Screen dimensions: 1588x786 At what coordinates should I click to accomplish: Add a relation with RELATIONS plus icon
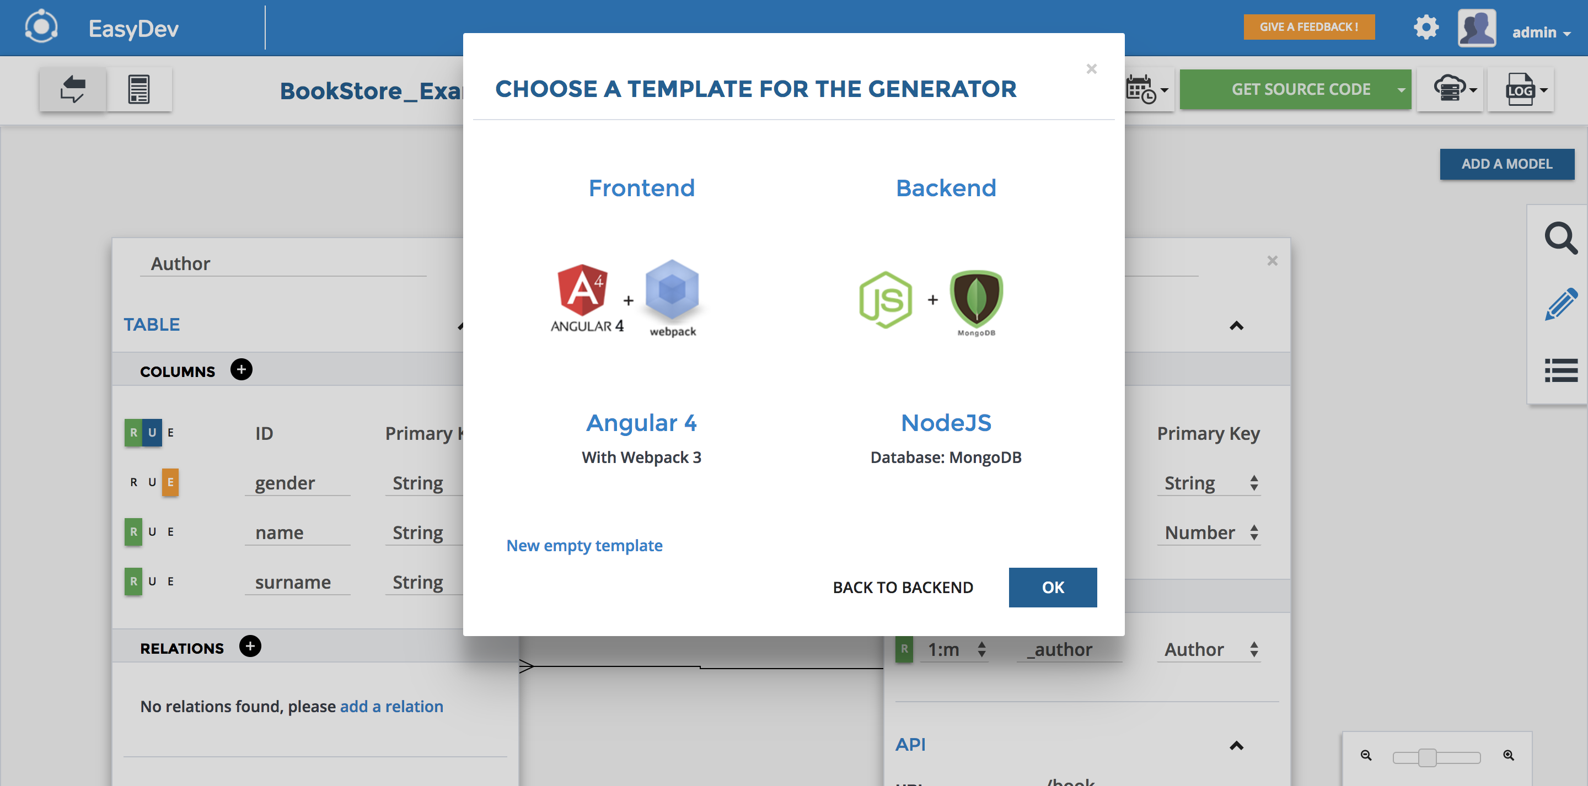(x=250, y=647)
